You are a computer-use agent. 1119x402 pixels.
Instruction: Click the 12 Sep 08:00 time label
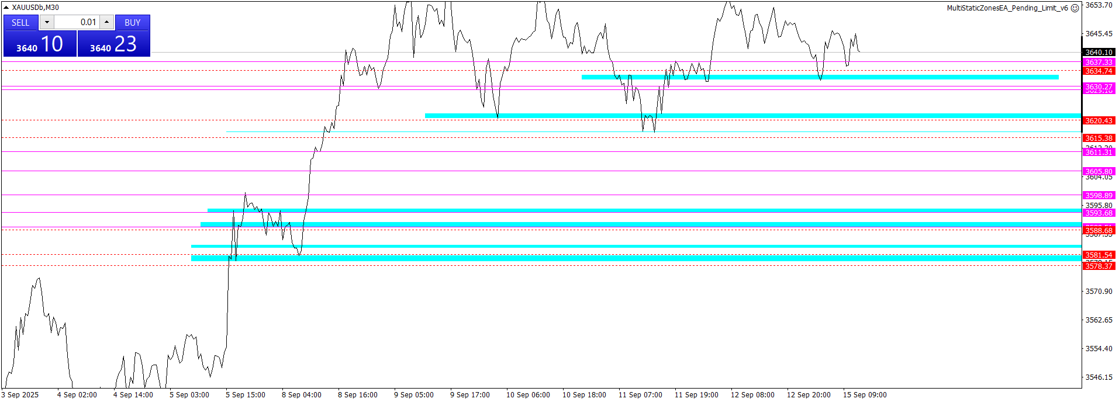[752, 395]
